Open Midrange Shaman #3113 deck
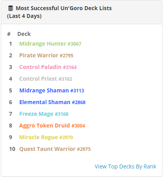Image resolution: width=164 pixels, height=177 pixels. [x=52, y=90]
